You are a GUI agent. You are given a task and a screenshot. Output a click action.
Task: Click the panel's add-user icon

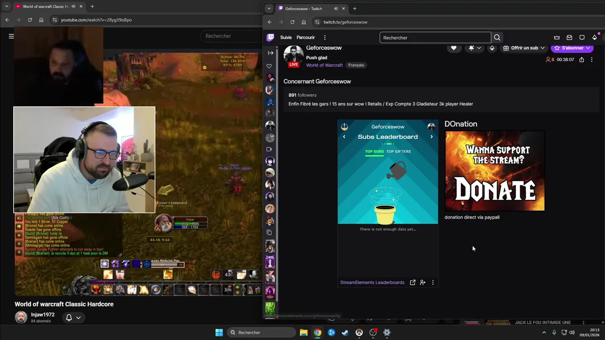[x=423, y=282]
